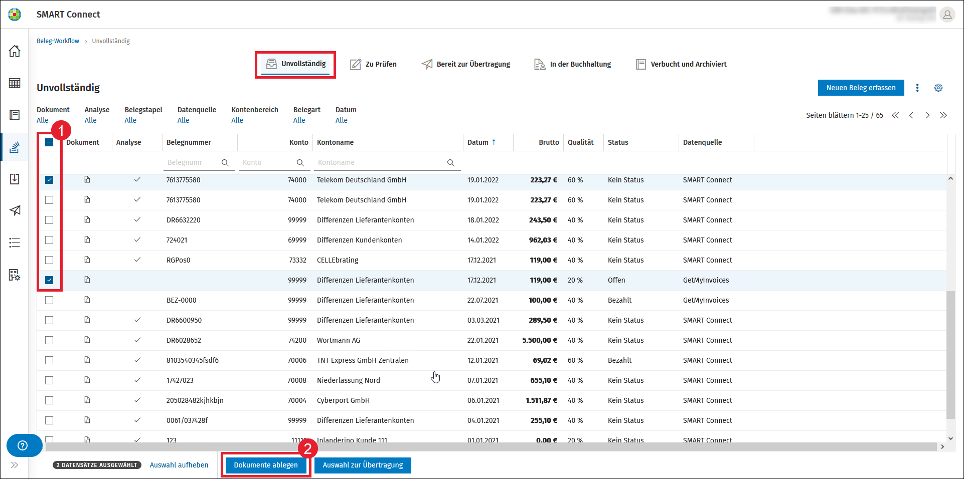Open the help question mark button
The height and width of the screenshot is (479, 964).
tap(23, 445)
